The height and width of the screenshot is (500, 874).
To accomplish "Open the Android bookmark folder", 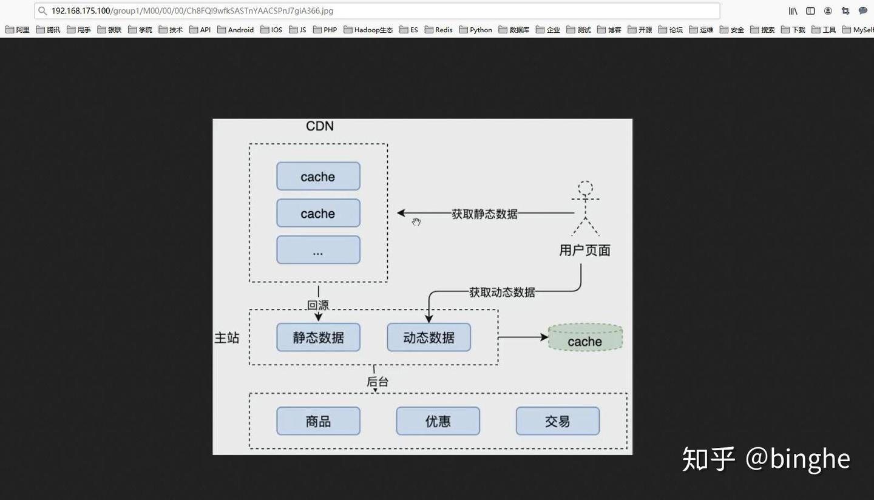I will click(x=235, y=30).
